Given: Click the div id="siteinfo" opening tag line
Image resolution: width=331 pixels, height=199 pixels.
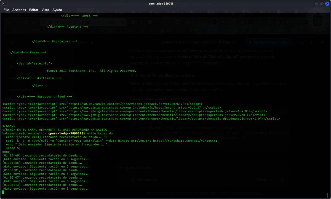Looking at the screenshot, I should 34,63.
